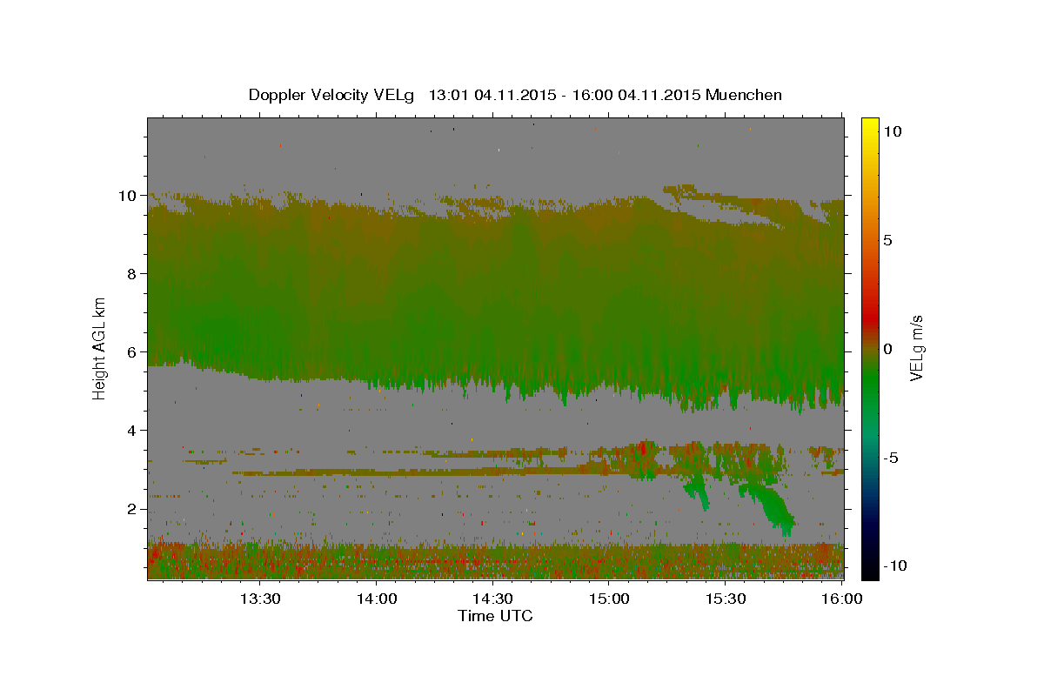Image resolution: width=1044 pixels, height=696 pixels.
Task: Click the colorbar value 0 label
Action: click(x=887, y=349)
